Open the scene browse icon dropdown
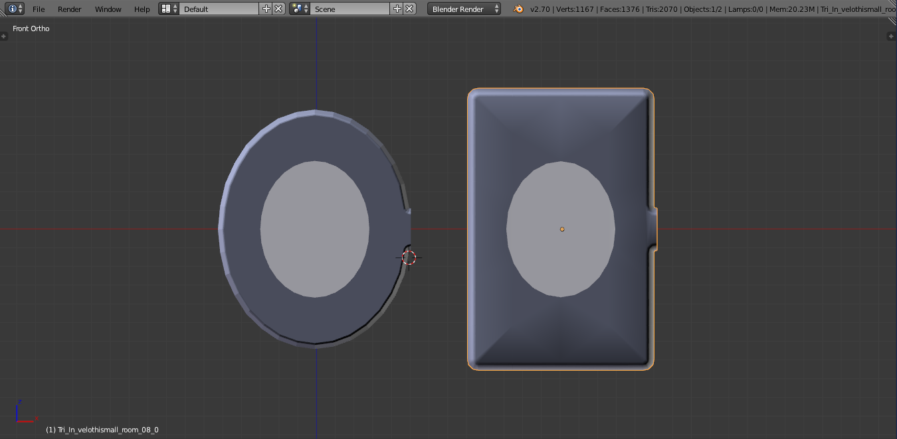 (300, 9)
